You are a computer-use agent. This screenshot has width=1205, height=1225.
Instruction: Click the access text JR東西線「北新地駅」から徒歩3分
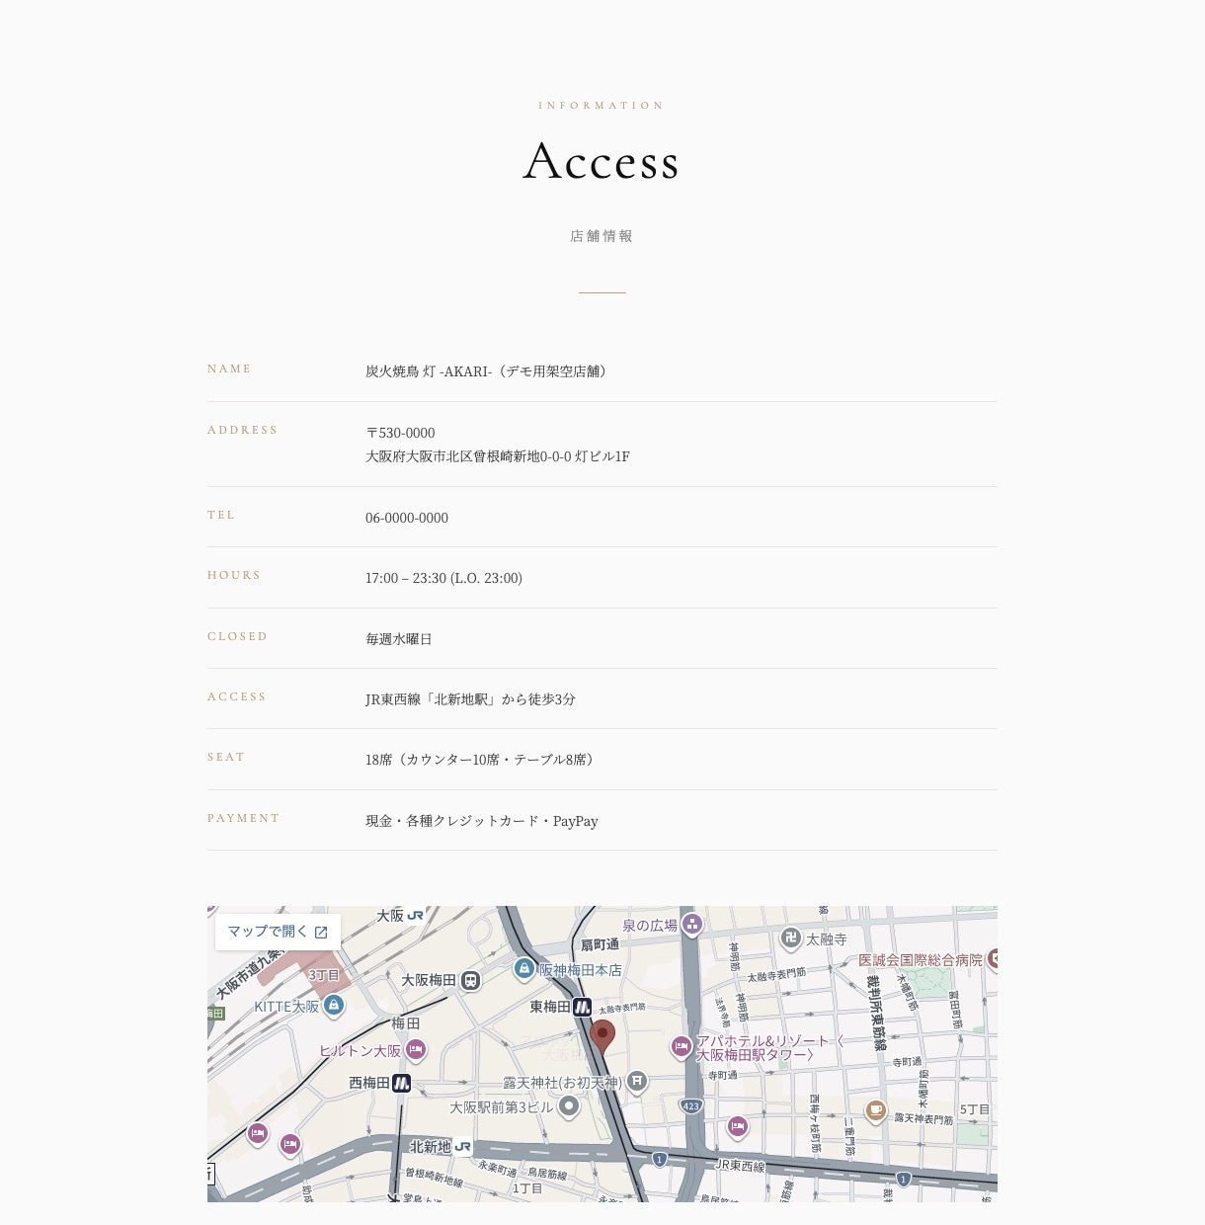pos(470,699)
